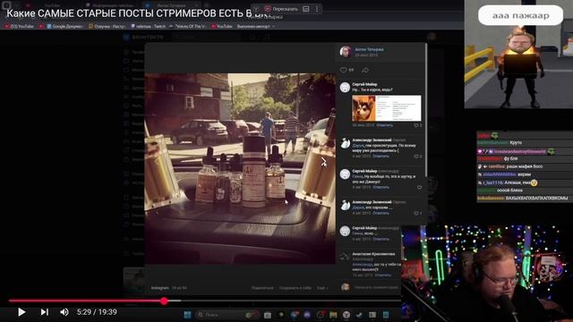Screen dimensions: 573x322
Task: Click 'Поделиться' under the photo
Action: pyautogui.click(x=262, y=288)
